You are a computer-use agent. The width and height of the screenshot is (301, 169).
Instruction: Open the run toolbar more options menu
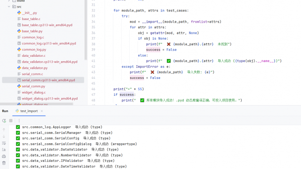pos(19,121)
